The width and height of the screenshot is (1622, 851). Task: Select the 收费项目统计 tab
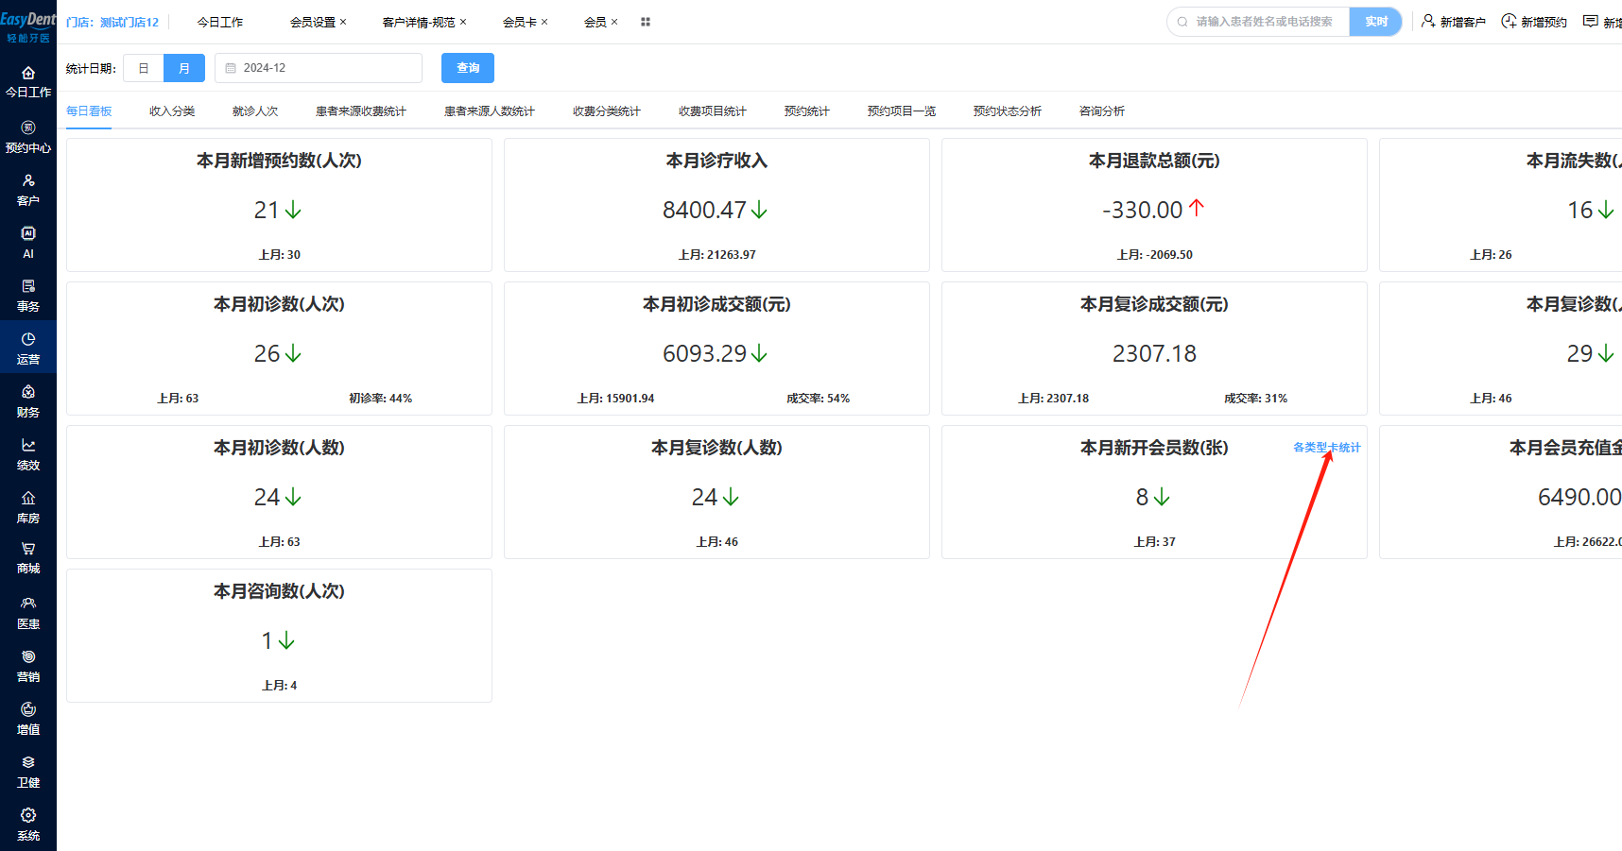[713, 111]
